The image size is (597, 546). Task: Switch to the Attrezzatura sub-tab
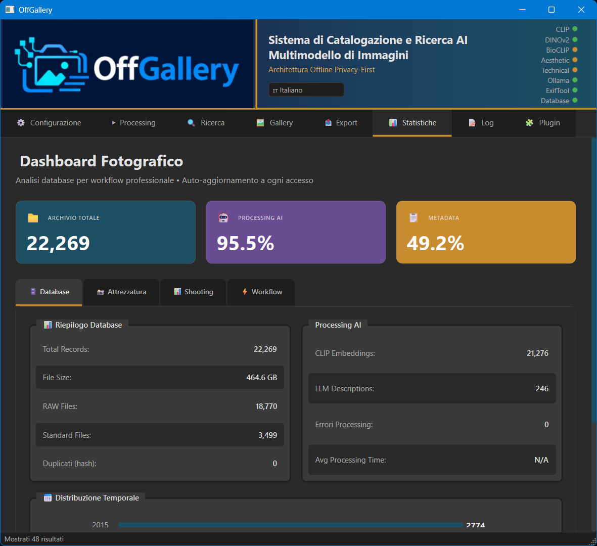(x=121, y=292)
